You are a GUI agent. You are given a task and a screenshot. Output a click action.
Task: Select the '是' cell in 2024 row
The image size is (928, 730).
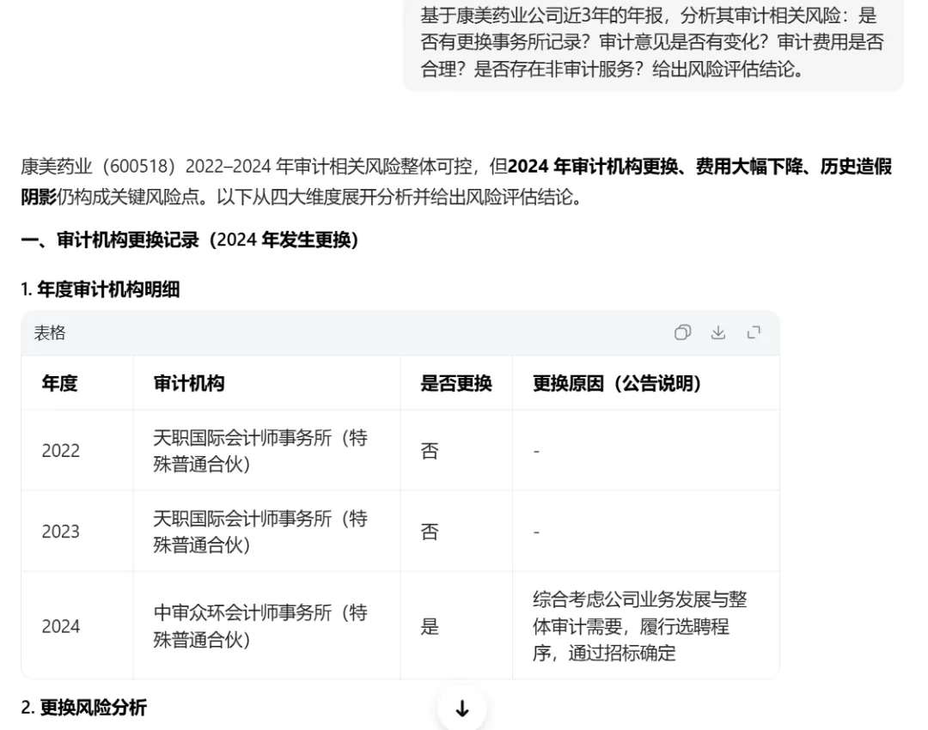click(430, 626)
